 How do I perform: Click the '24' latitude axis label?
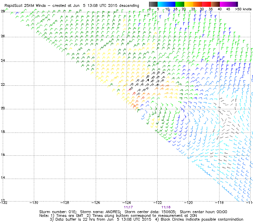(3, 60)
